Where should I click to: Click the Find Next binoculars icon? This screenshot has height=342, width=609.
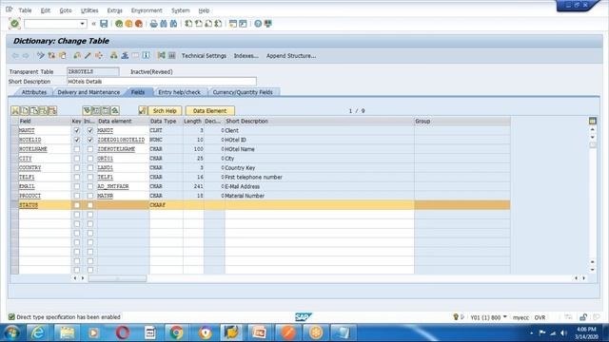[x=173, y=24]
